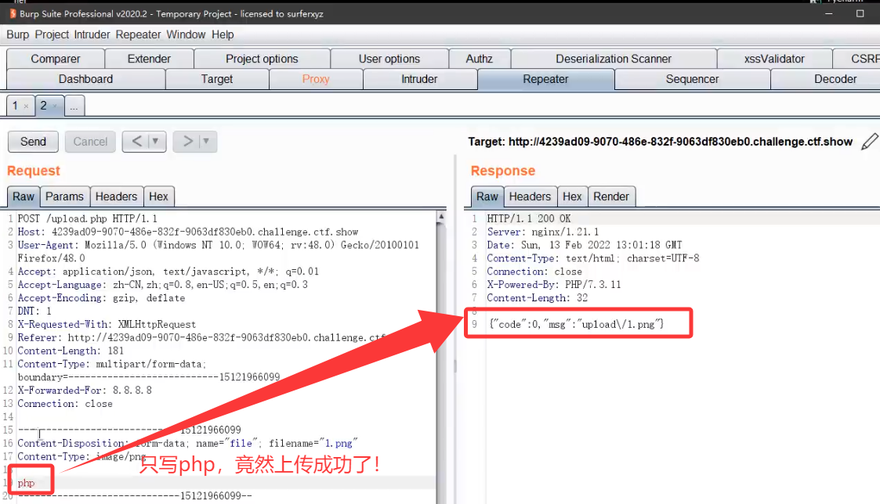Switch to the Authz tab
This screenshot has width=880, height=504.
click(480, 59)
